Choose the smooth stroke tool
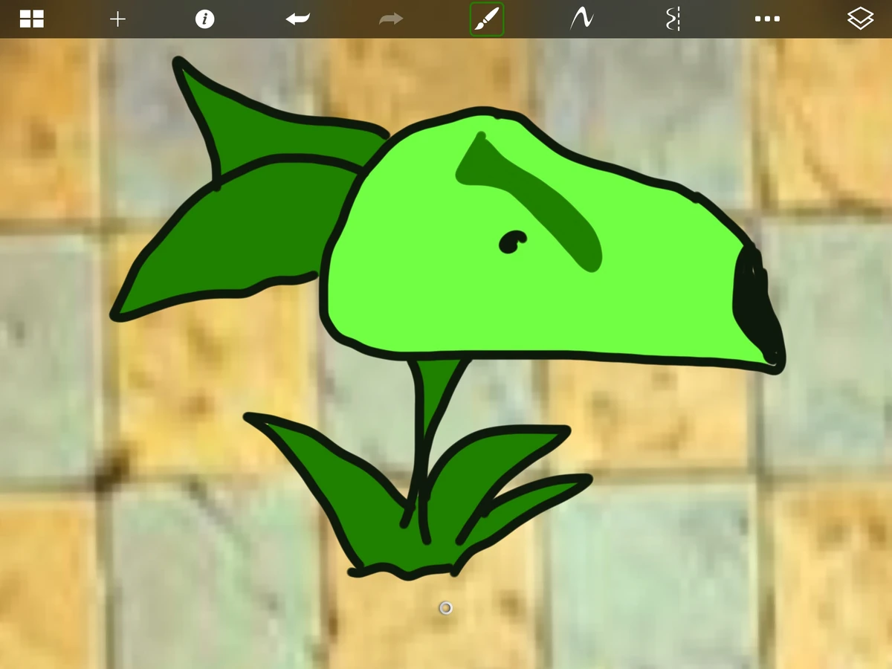 coord(581,19)
